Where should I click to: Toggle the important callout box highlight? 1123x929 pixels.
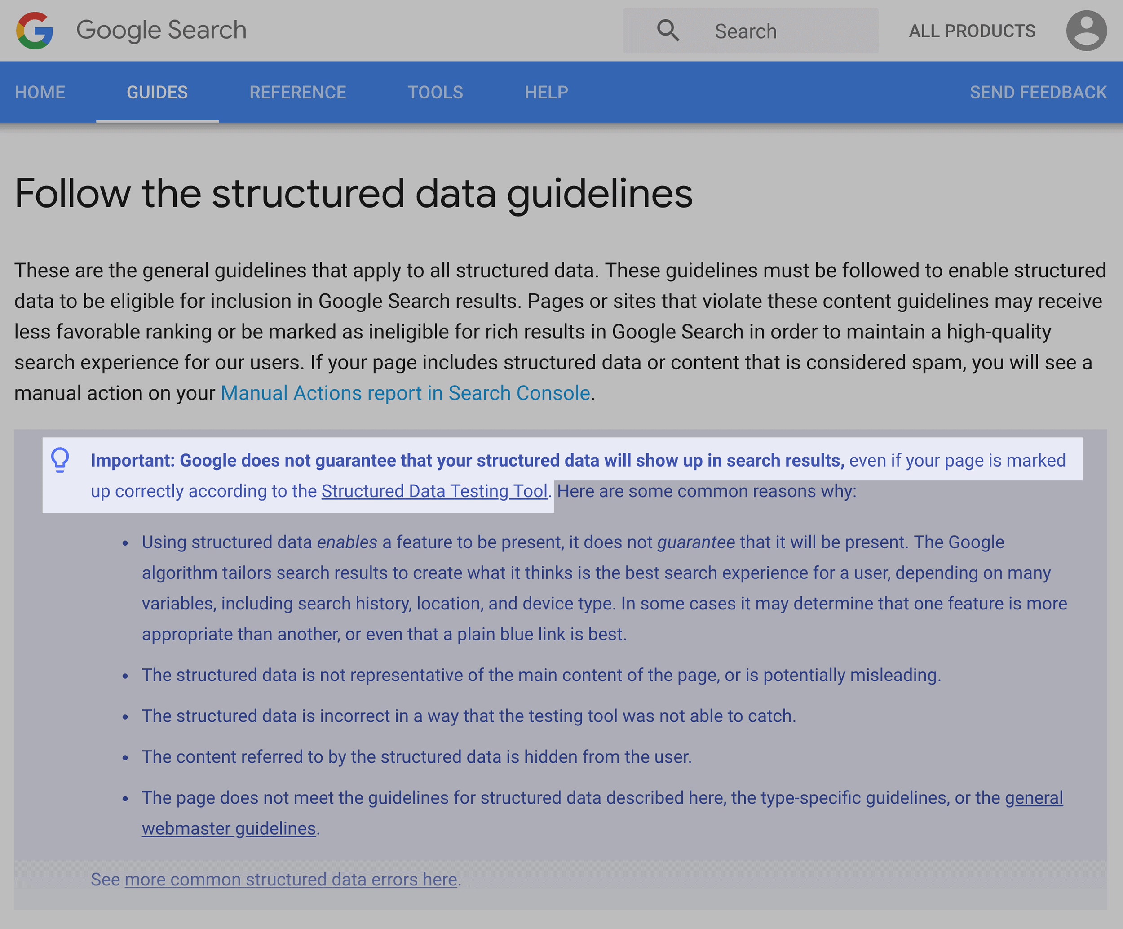tap(62, 460)
